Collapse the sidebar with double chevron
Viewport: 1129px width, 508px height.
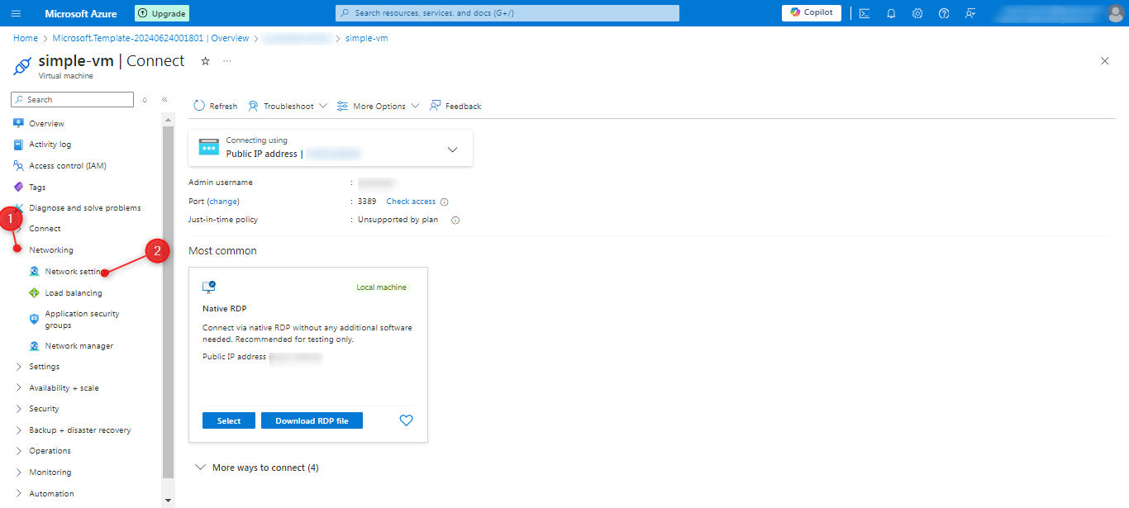coord(164,99)
